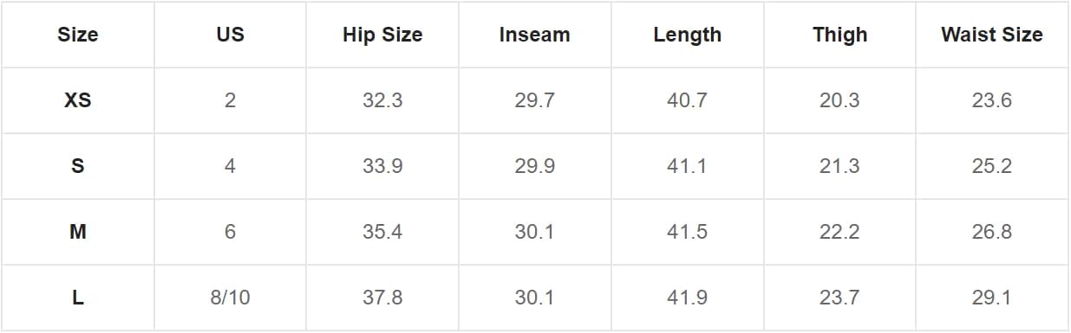Select the US size 8/10 cell
Image resolution: width=1071 pixels, height=333 pixels.
click(230, 298)
